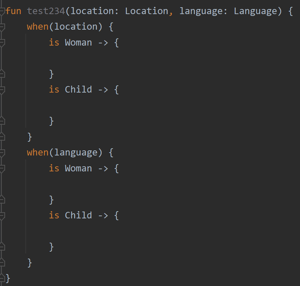Fold the is Woman branch under when(location)
Screen dimensions: 300x286
[x=2, y=43]
